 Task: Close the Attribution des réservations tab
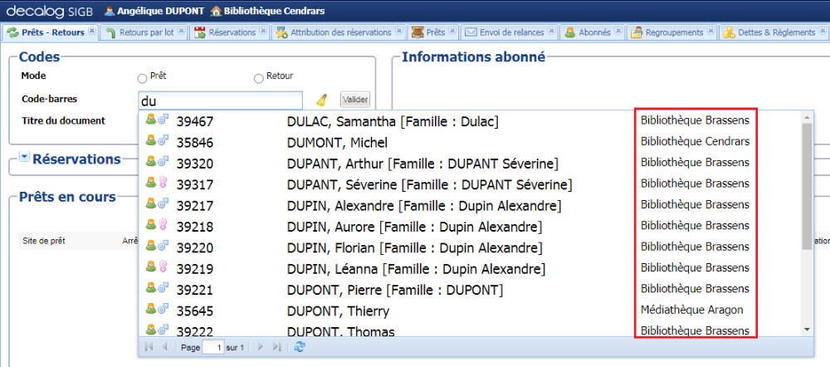pyautogui.click(x=399, y=32)
